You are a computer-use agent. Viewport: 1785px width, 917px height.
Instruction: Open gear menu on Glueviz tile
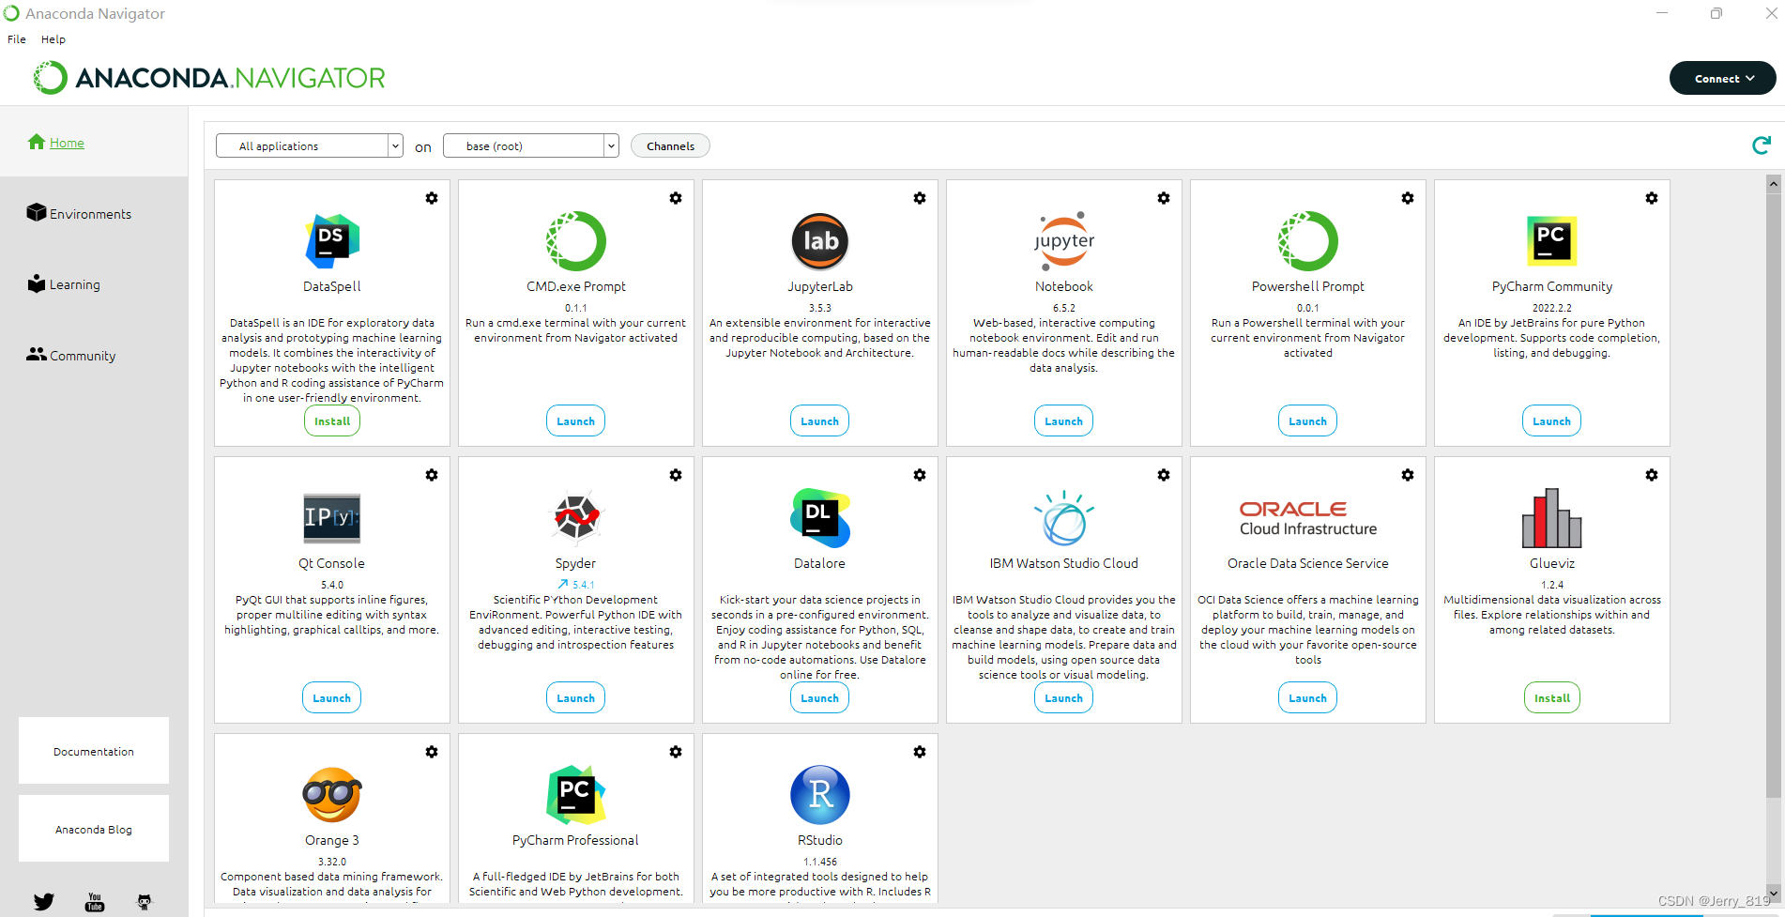(x=1651, y=475)
